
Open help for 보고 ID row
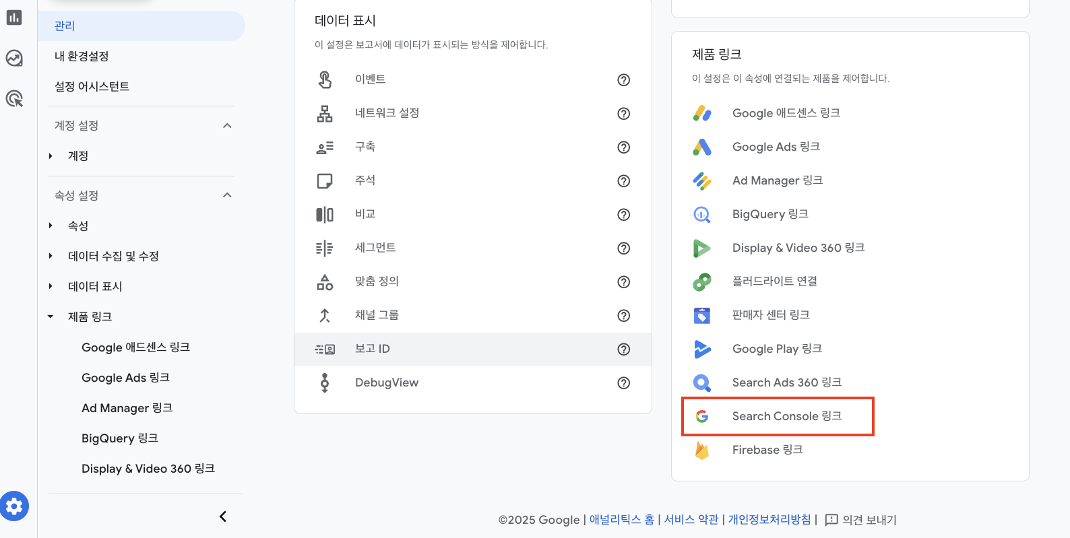pyautogui.click(x=624, y=349)
